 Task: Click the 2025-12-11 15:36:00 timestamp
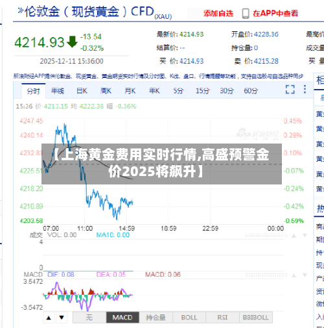point(71,61)
